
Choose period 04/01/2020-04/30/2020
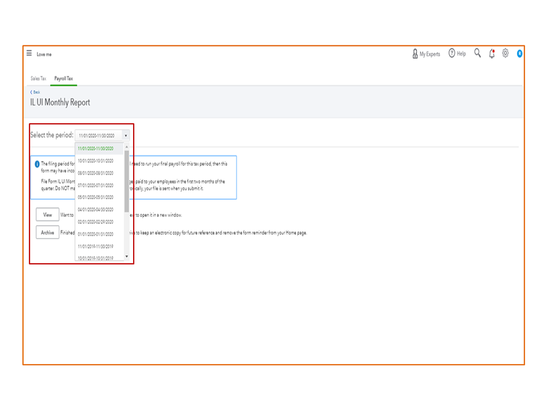[x=100, y=210]
